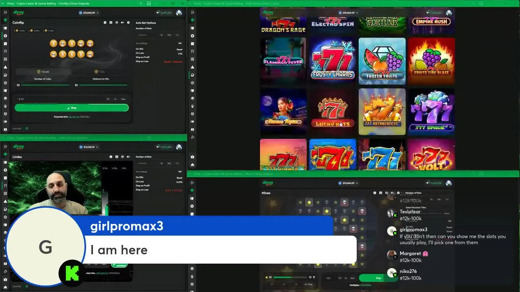Open Limbo fairness scales icon
The height and width of the screenshot is (292, 520).
pos(123,157)
